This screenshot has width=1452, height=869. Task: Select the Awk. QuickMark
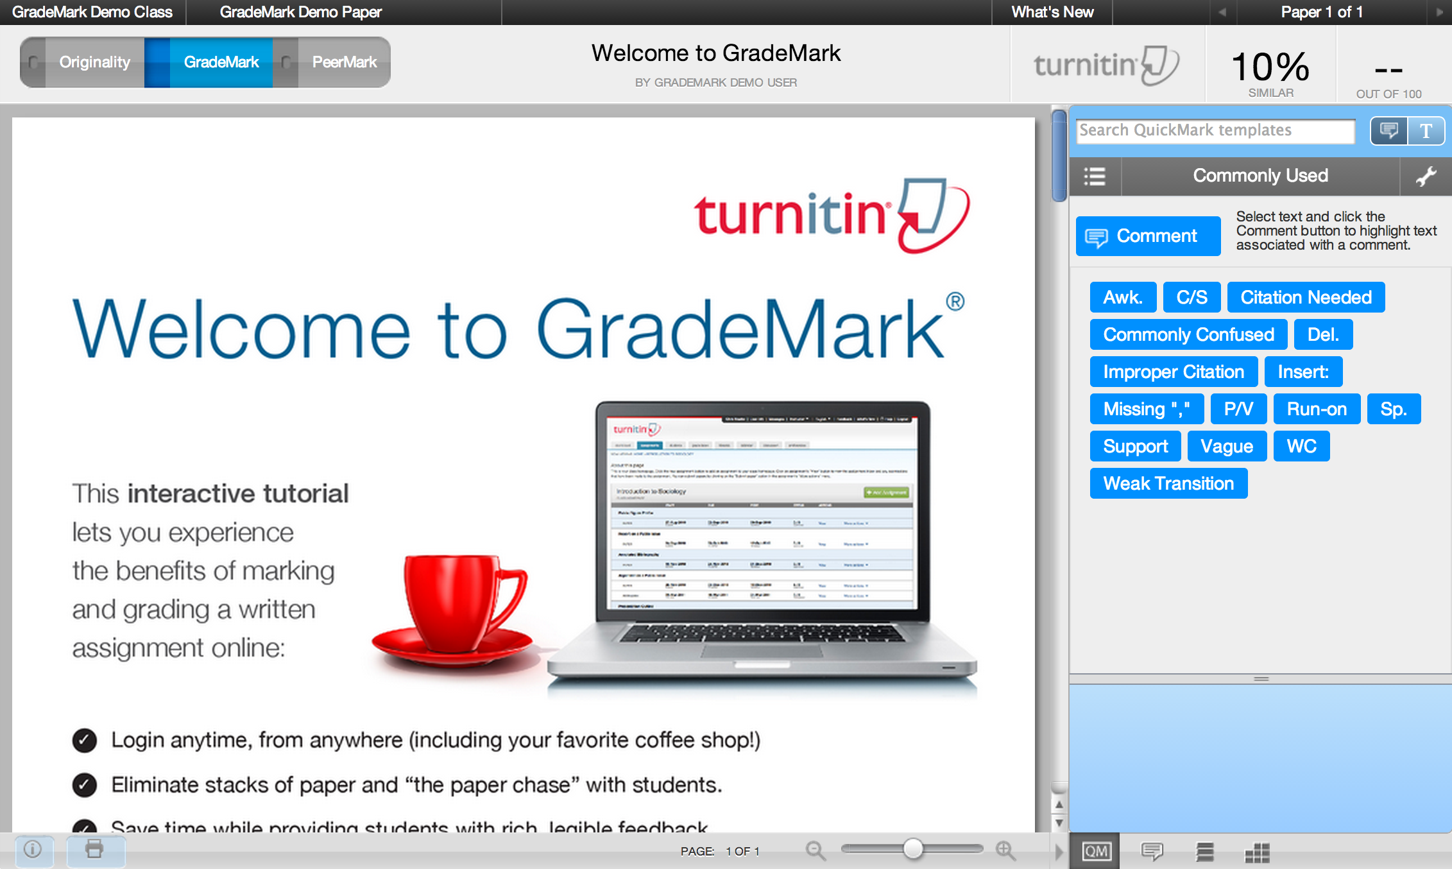pyautogui.click(x=1123, y=297)
